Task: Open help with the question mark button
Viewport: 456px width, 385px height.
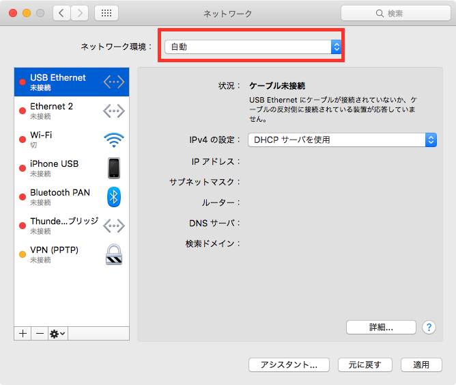Action: [429, 328]
